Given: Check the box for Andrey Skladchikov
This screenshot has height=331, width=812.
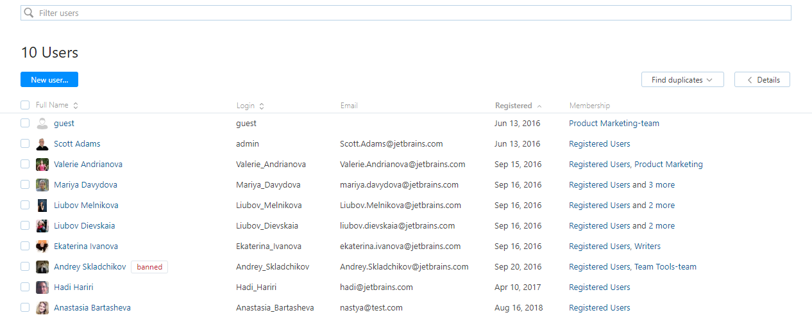Looking at the screenshot, I should click(x=25, y=266).
